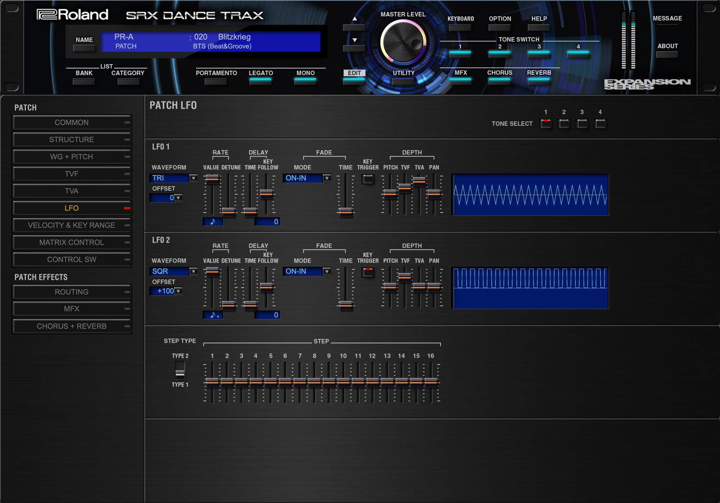Select Tone 3 in Tone Select
Screen dimensions: 720x503
click(582, 124)
